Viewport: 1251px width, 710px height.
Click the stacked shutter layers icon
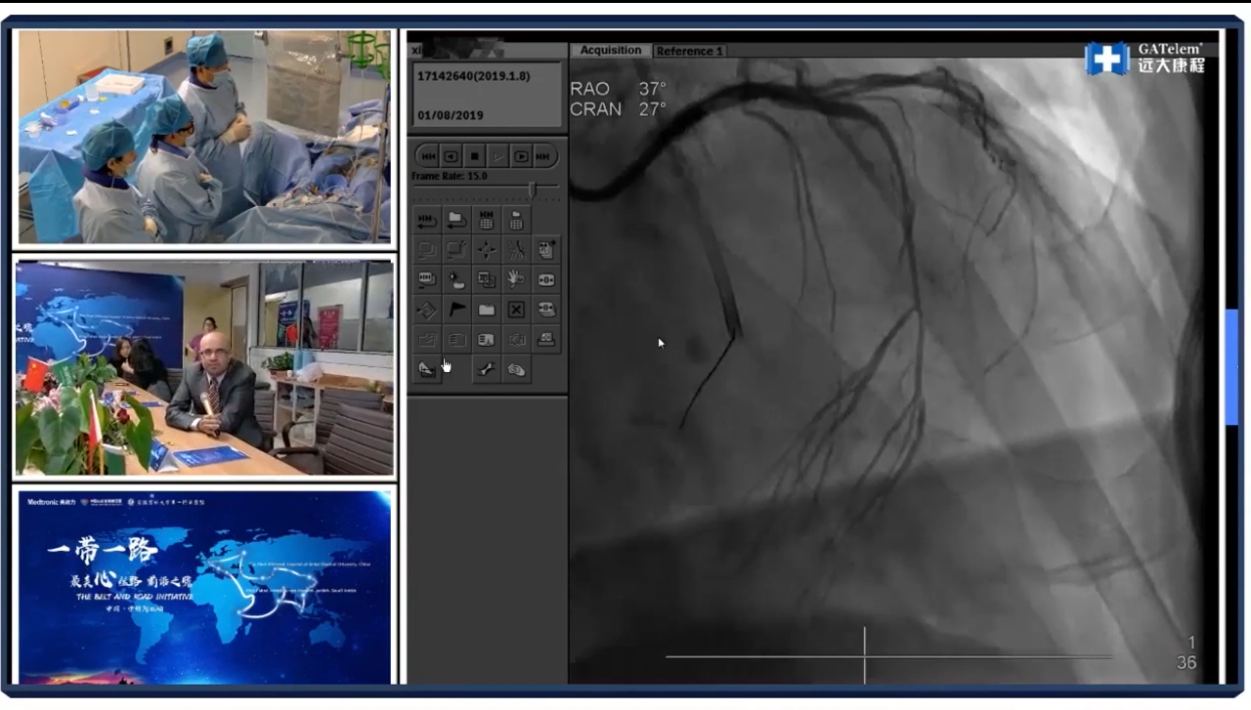click(545, 310)
